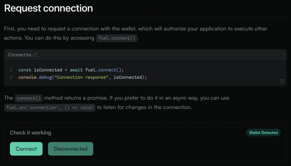Click the text method returns a promise
The height and width of the screenshot is (166, 291).
76,98
